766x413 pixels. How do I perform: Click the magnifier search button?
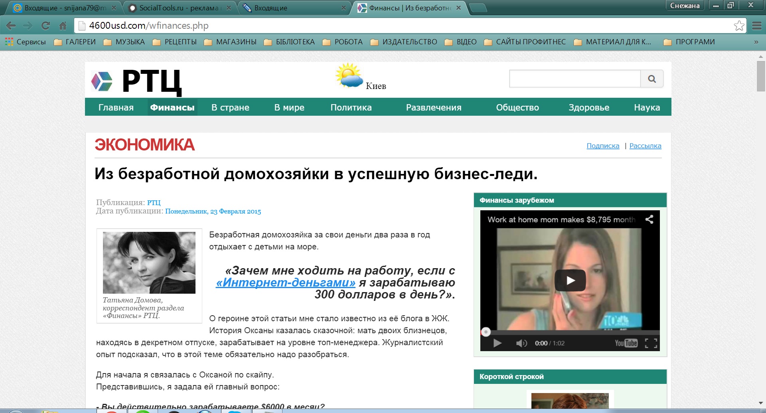coord(652,79)
